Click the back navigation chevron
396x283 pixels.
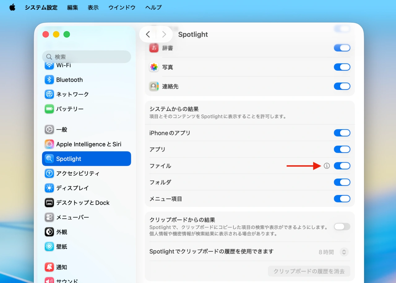pos(148,34)
